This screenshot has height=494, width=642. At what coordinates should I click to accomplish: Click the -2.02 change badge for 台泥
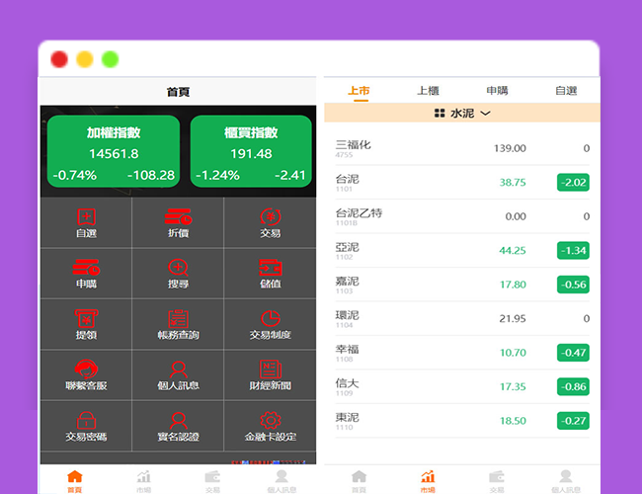(573, 182)
